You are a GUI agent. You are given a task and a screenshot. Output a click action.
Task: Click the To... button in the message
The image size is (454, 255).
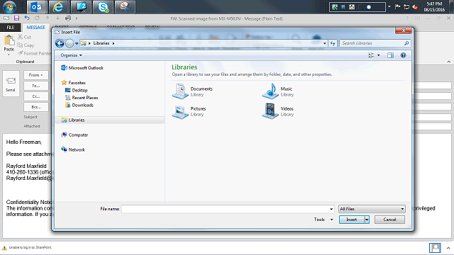click(x=36, y=86)
